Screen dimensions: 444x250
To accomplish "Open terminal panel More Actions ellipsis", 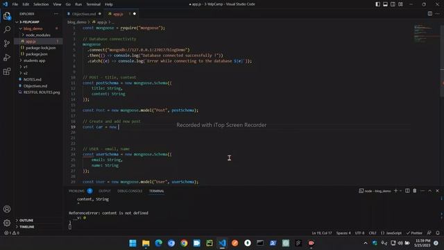I will 422,191.
